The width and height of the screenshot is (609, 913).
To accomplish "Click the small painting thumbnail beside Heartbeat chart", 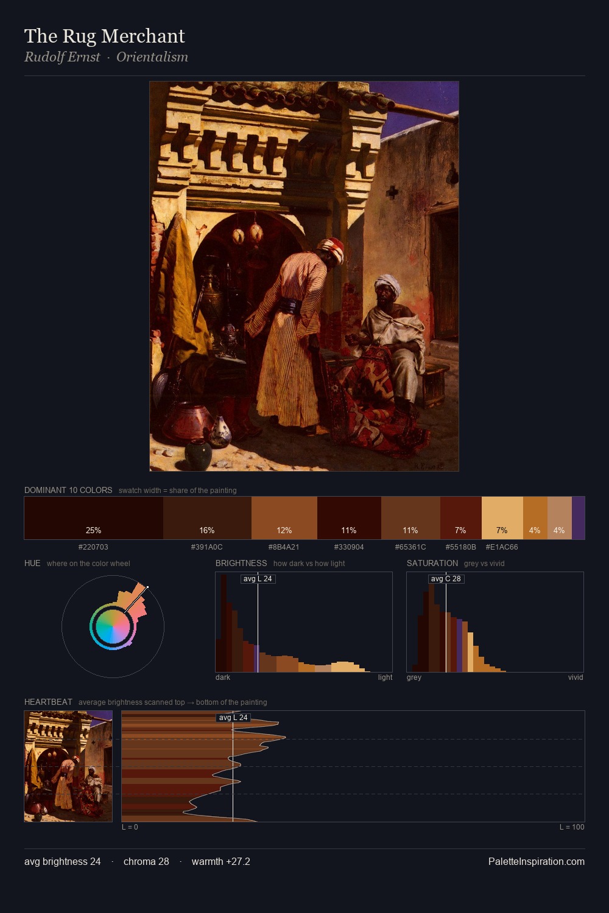I will pyautogui.click(x=68, y=766).
